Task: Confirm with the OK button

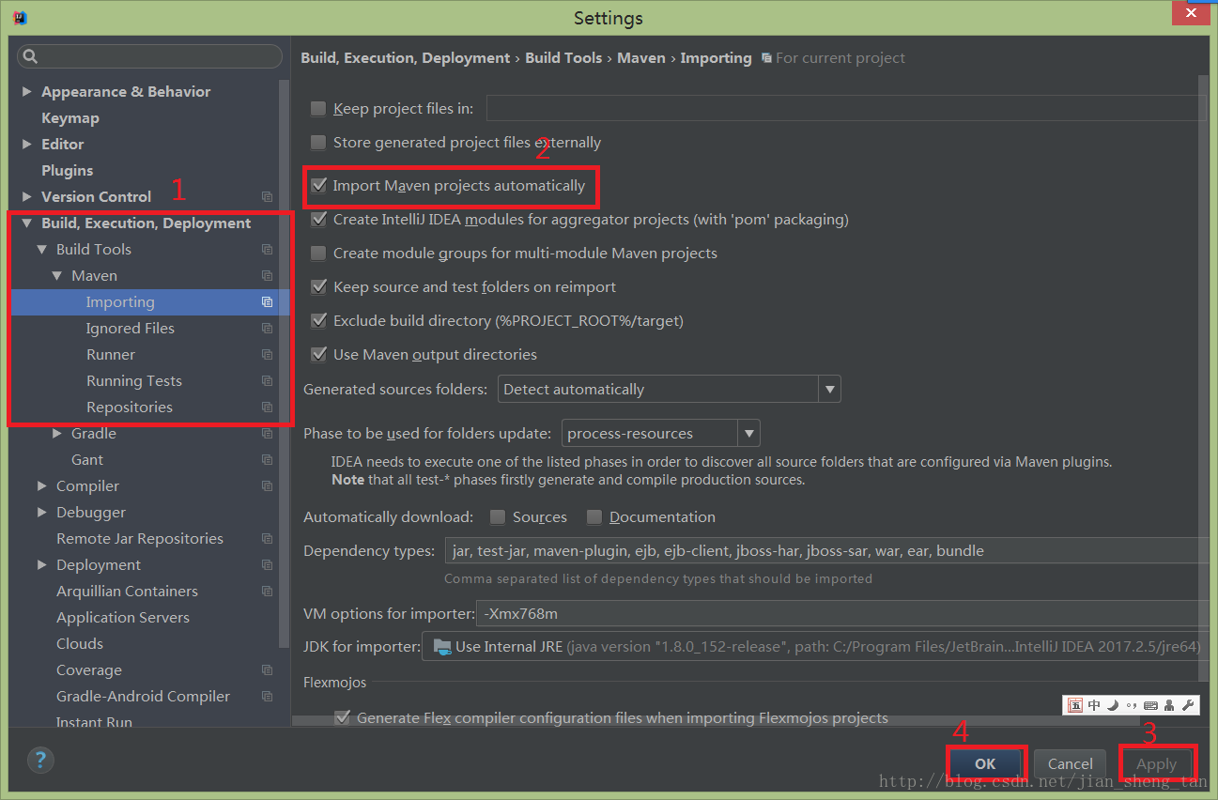Action: click(985, 763)
